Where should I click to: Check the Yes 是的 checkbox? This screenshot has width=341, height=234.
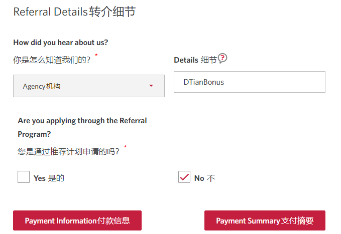tap(24, 177)
